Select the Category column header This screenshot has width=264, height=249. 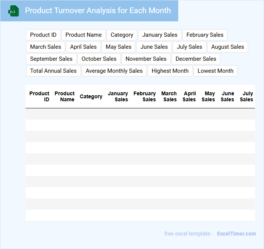91,96
